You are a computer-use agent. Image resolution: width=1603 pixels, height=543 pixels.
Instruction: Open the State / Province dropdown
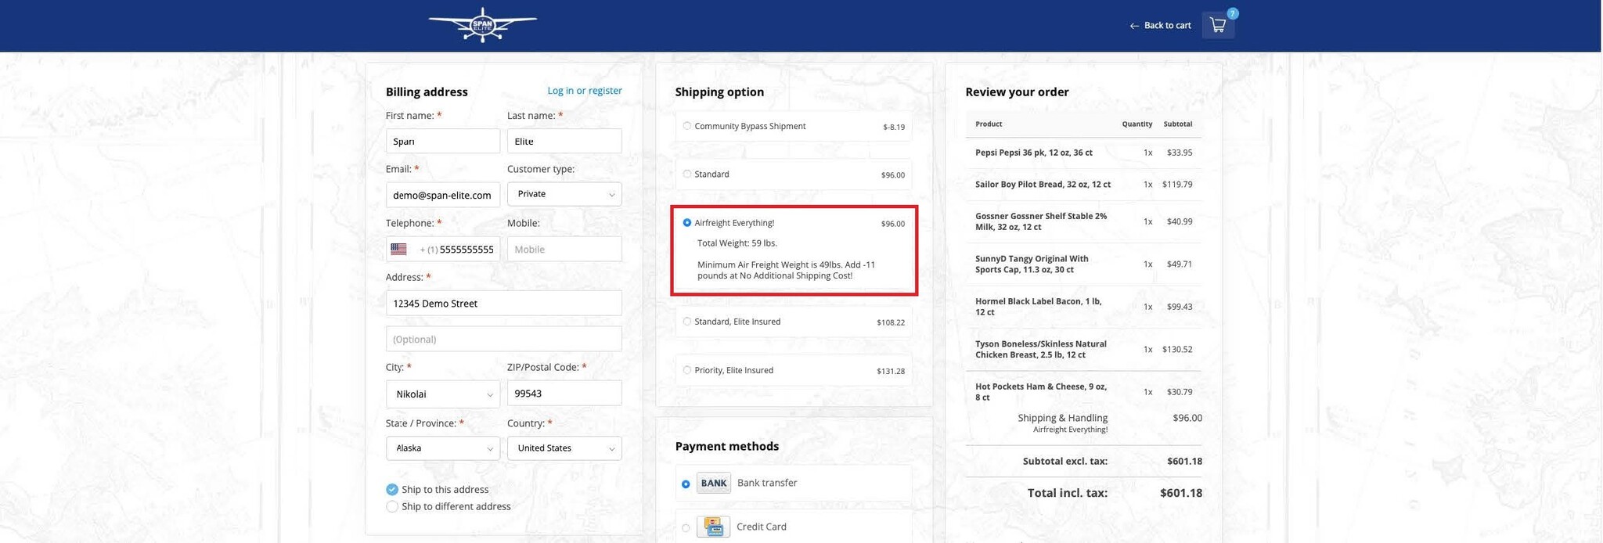tap(442, 448)
